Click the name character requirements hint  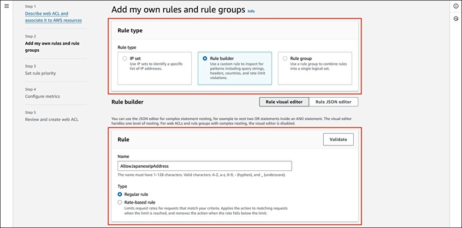click(201, 175)
